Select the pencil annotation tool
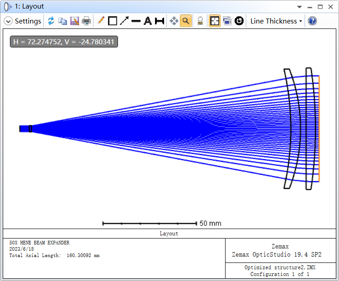This screenshot has height=281, width=339. point(101,21)
